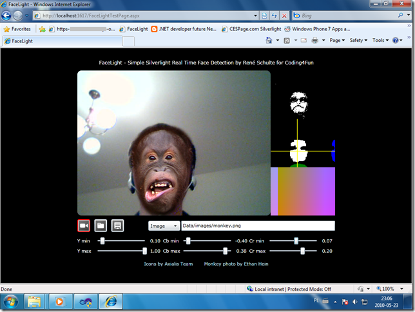Open Windows Media Player from the taskbar
This screenshot has height=312, width=415.
pos(60,300)
